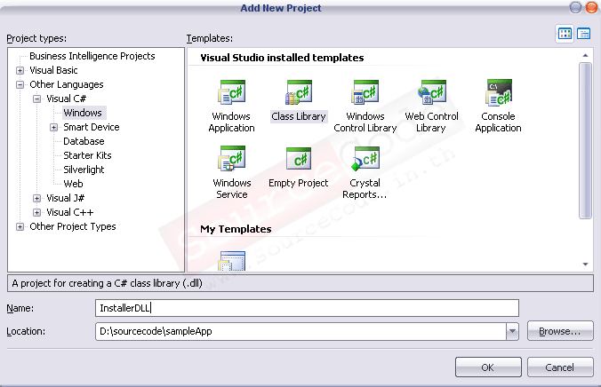
Task: Select the Windows project type
Action: [83, 113]
